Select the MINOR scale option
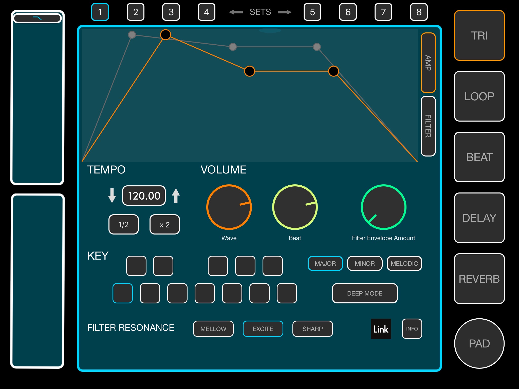 tap(364, 263)
